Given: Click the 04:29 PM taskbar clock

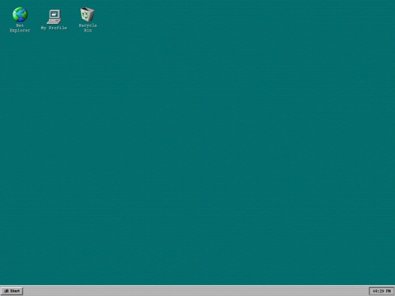Looking at the screenshot, I should tap(381, 291).
